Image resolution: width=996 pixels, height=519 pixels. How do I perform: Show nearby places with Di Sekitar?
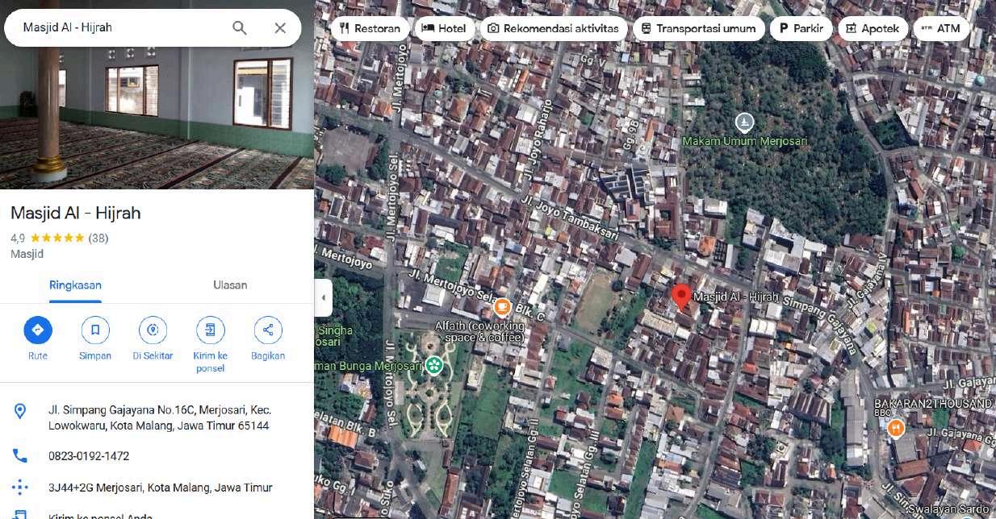(x=153, y=330)
